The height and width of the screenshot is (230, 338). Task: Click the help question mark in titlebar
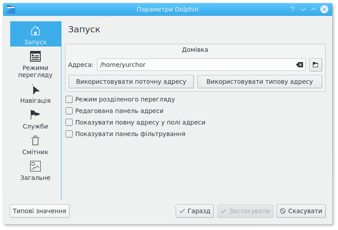292,9
